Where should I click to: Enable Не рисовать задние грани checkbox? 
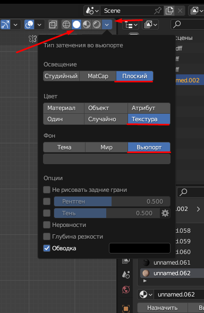[x=47, y=190]
